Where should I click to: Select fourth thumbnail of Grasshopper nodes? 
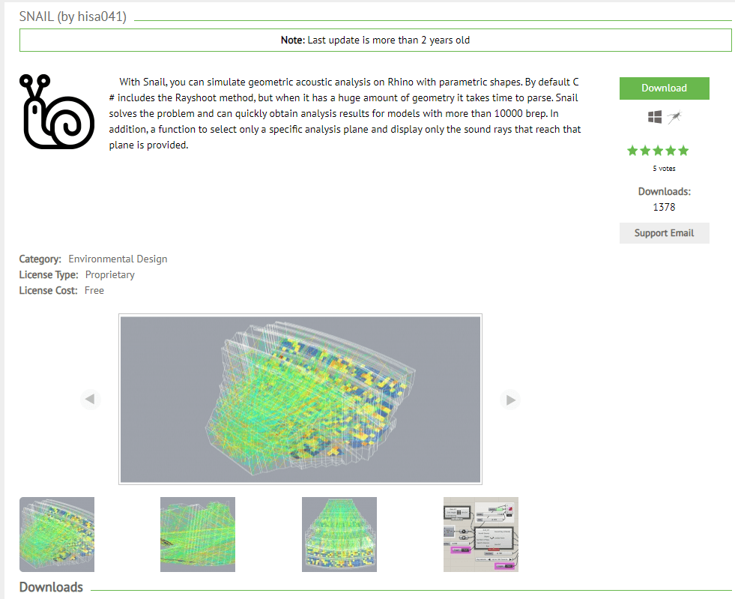[x=480, y=535]
